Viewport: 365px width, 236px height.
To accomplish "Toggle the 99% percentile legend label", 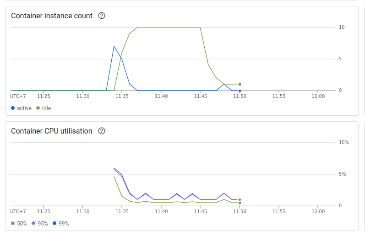I will coord(64,224).
